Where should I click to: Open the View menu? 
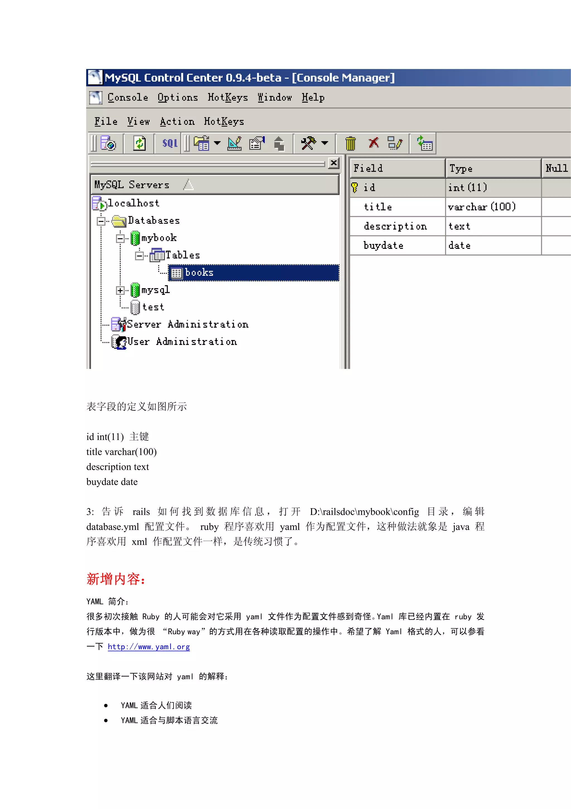(138, 121)
